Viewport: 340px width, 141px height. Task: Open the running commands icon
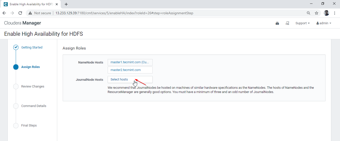click(288, 23)
